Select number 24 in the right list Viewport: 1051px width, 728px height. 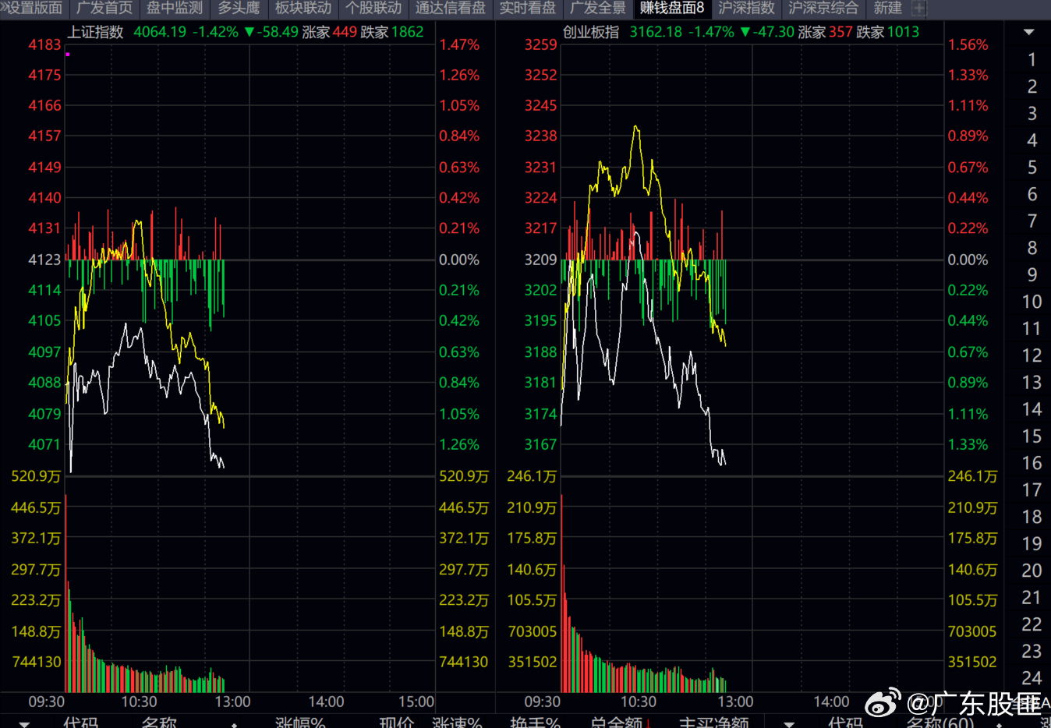click(x=1032, y=678)
